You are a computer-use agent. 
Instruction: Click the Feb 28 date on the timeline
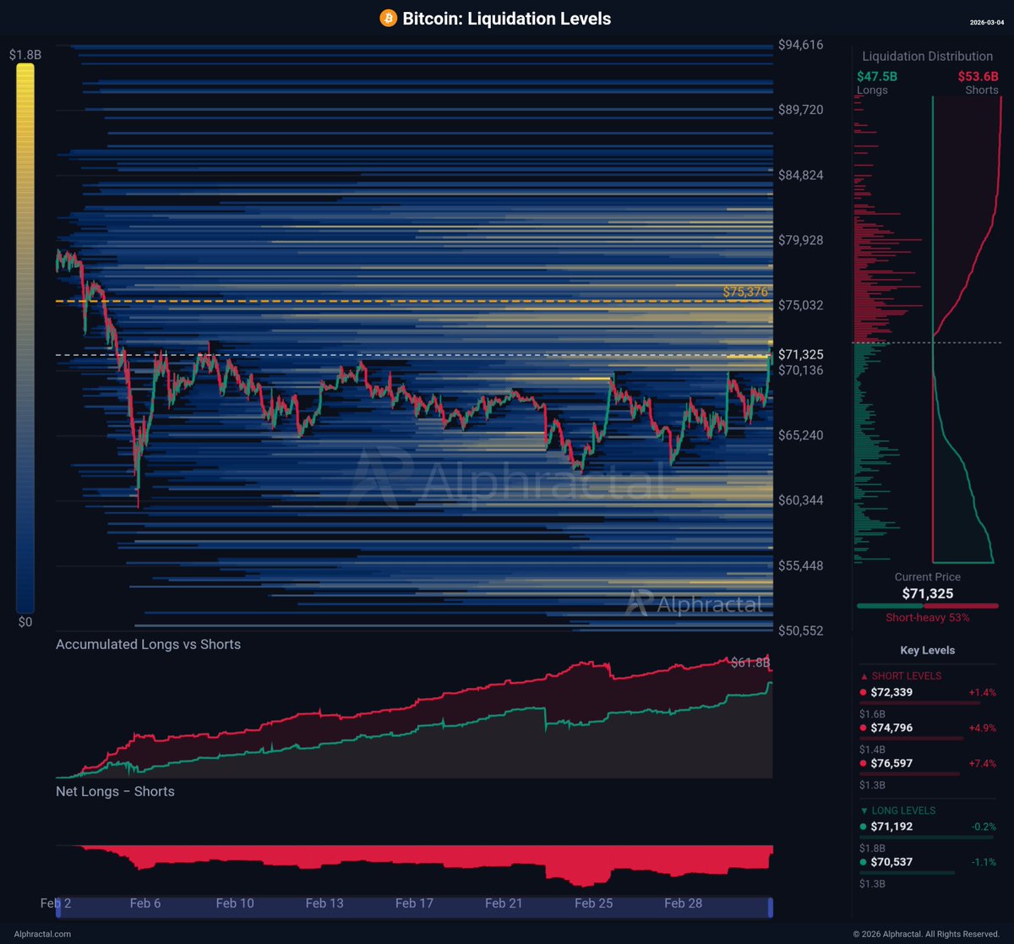point(683,903)
